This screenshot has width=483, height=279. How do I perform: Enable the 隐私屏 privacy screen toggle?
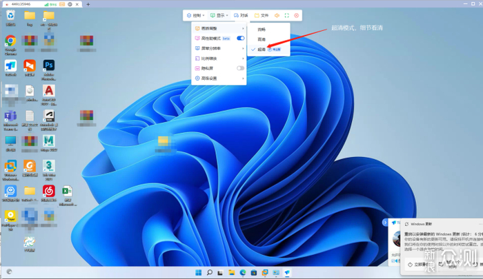pyautogui.click(x=240, y=68)
